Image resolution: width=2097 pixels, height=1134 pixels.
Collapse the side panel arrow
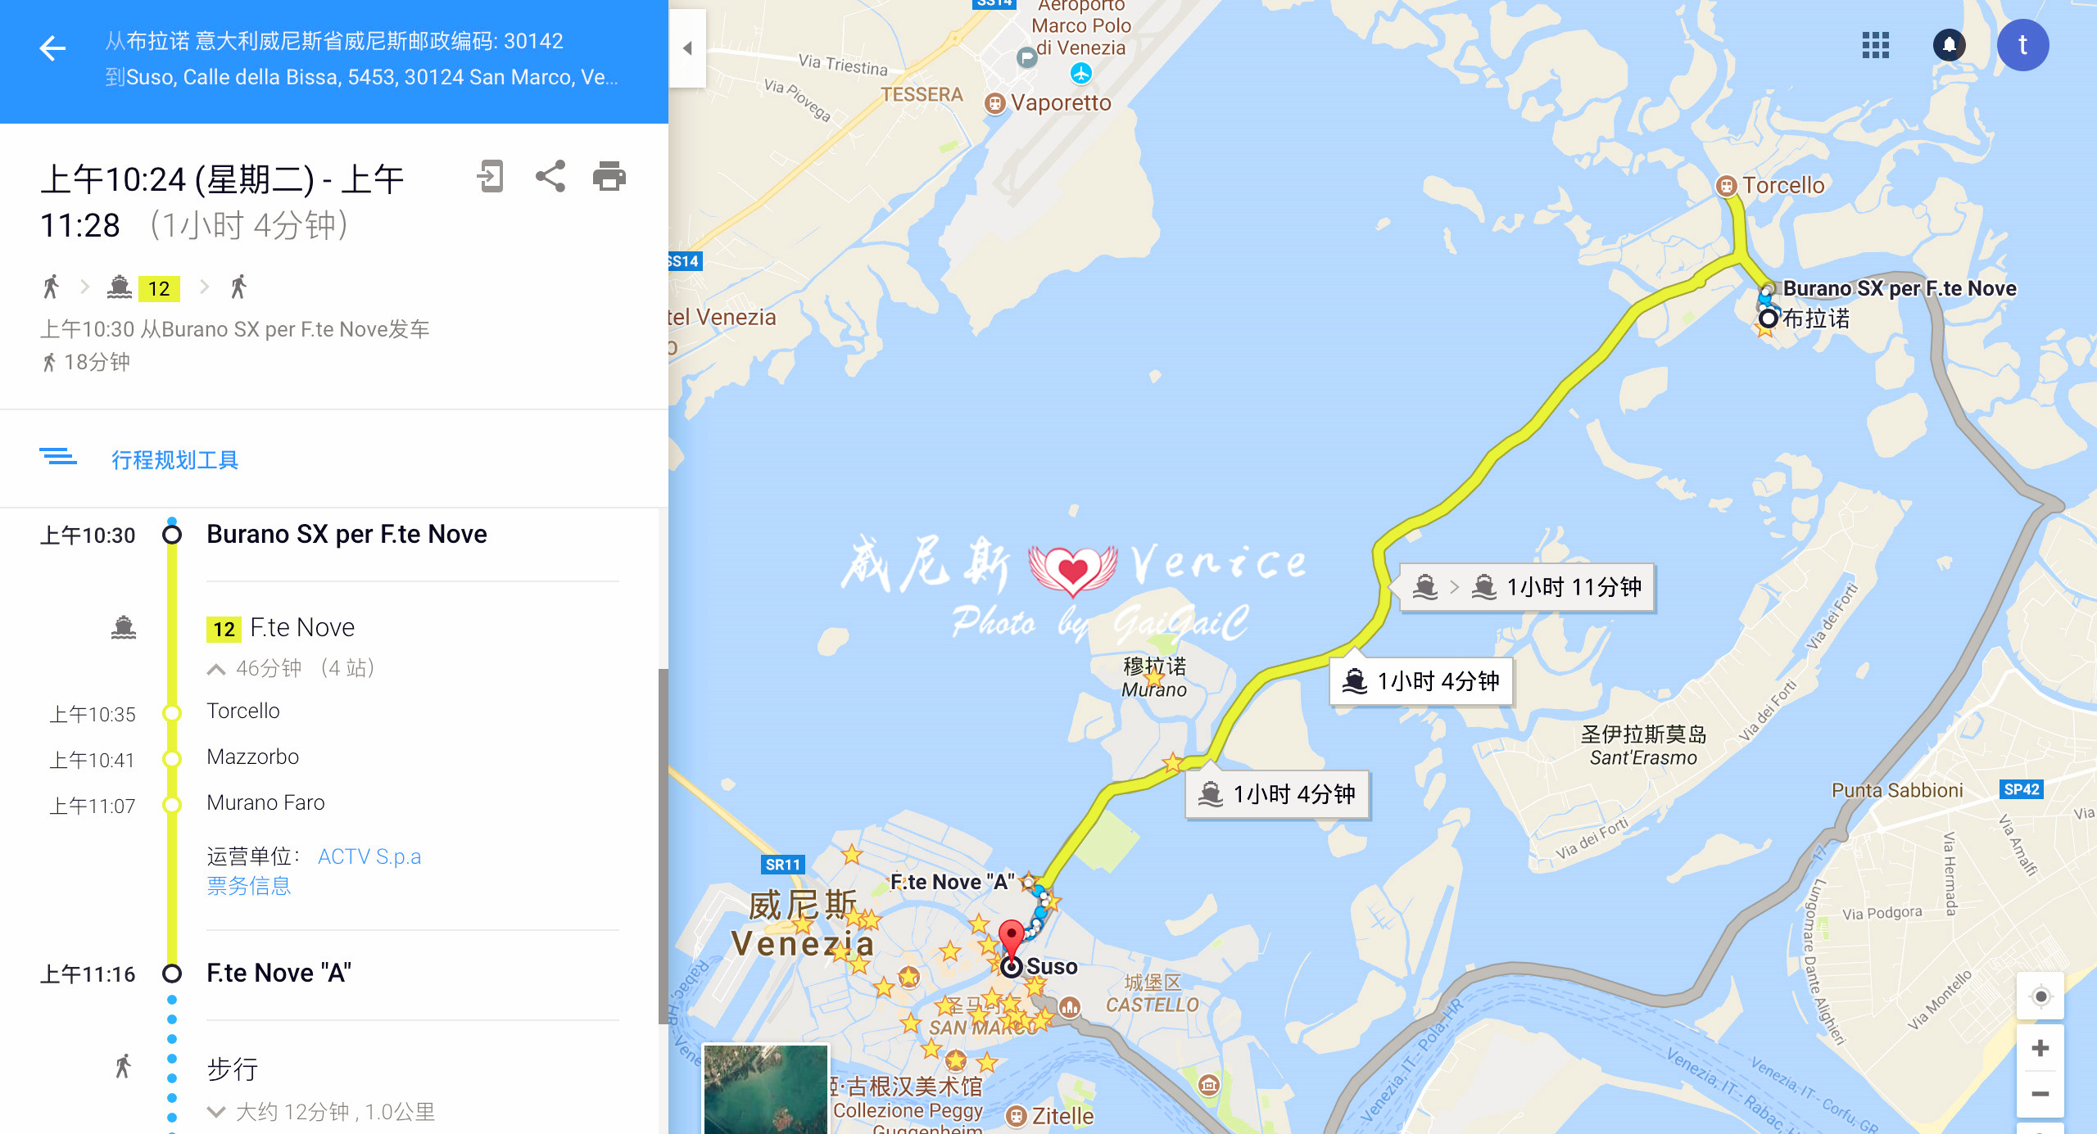(687, 48)
